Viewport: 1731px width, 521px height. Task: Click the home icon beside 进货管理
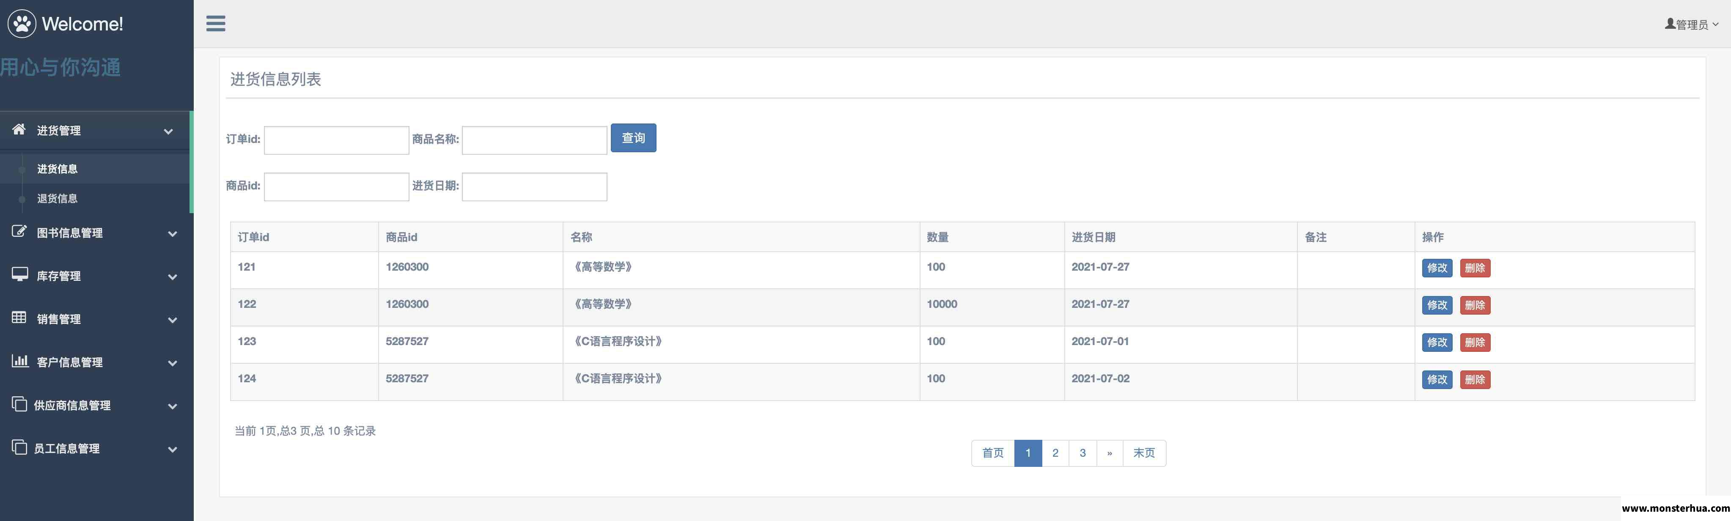(19, 129)
